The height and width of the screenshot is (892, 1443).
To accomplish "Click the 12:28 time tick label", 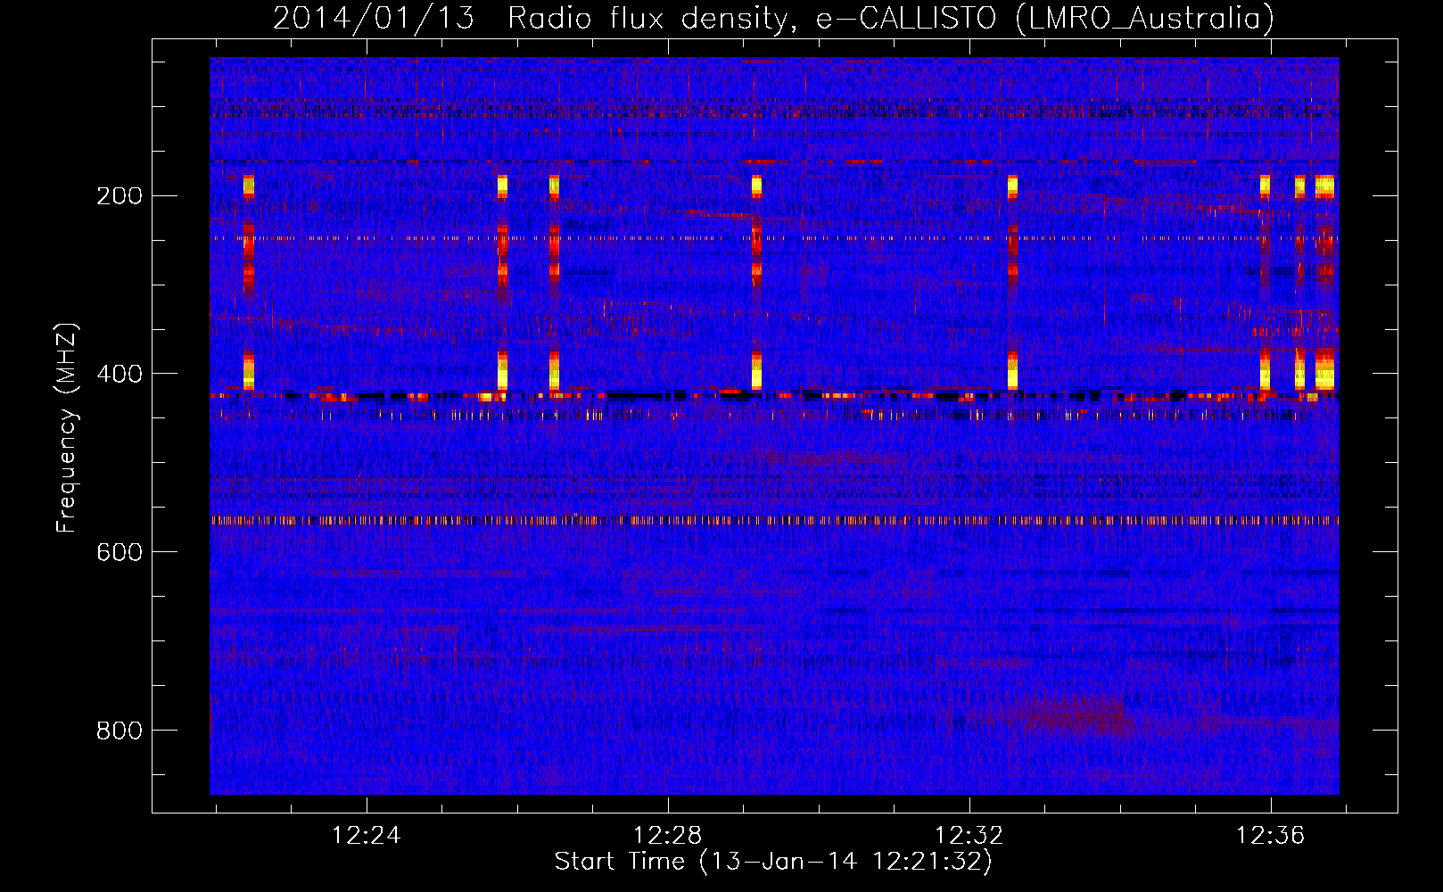I will (x=668, y=836).
